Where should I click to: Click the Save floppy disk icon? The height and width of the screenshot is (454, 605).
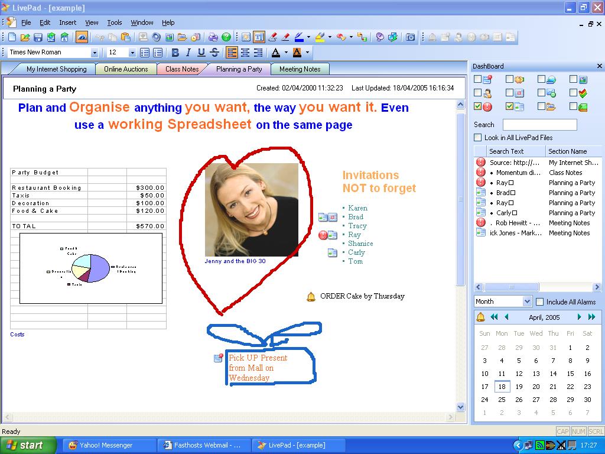[x=38, y=37]
